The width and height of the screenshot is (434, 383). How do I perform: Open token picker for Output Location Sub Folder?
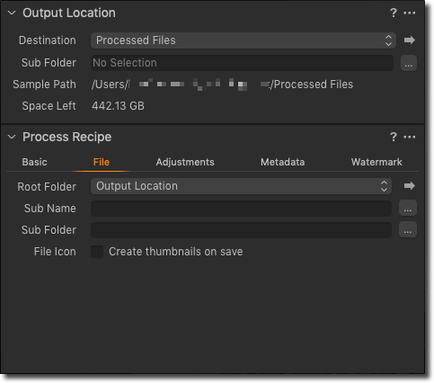[x=409, y=63]
